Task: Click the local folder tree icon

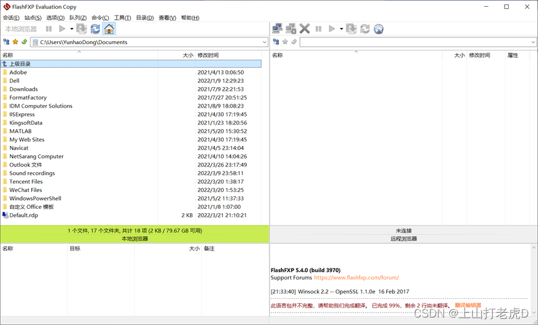Action: 6,42
